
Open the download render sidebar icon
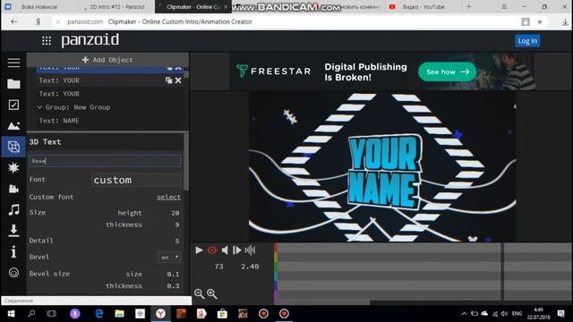[13, 231]
